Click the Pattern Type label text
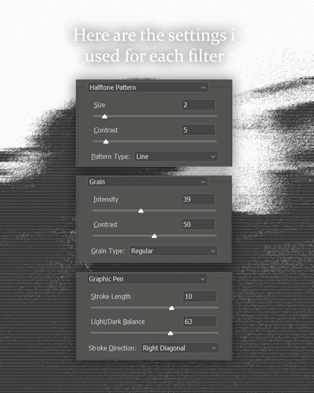 110,156
